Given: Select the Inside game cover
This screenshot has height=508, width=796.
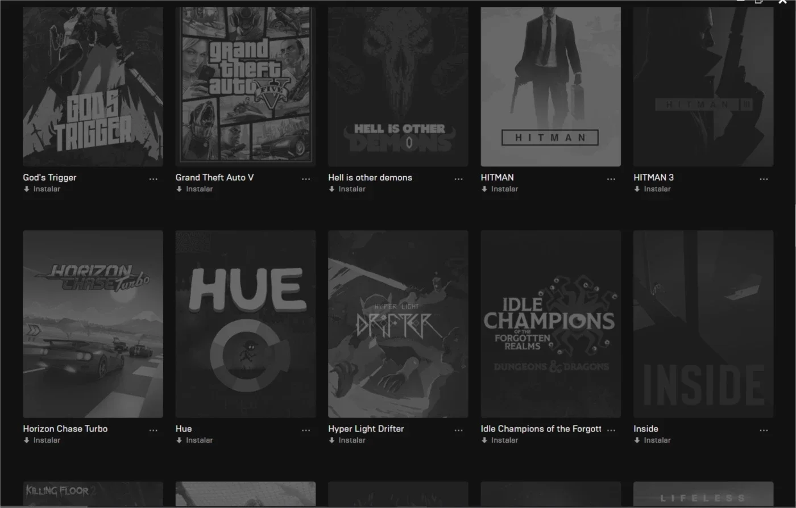Looking at the screenshot, I should click(x=703, y=324).
